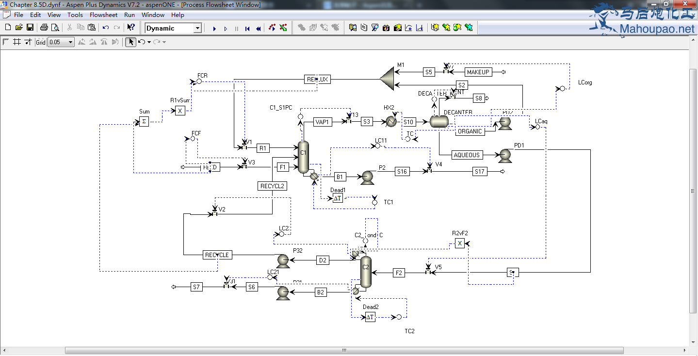
Task: Open a file with the folder icon
Action: 18,28
